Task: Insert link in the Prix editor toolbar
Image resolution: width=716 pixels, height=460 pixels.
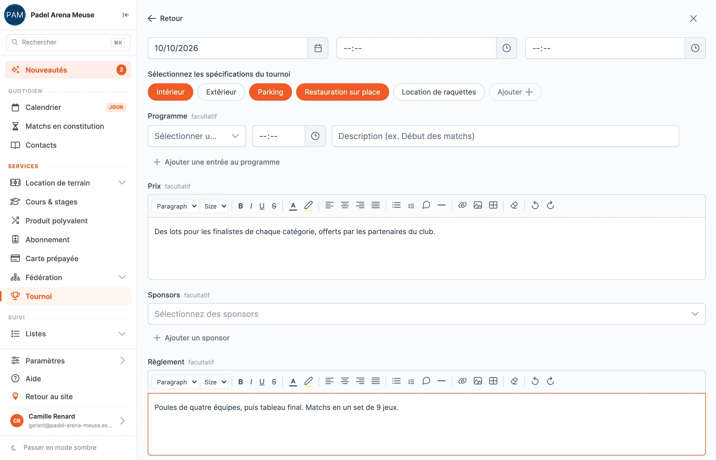Action: pyautogui.click(x=462, y=205)
